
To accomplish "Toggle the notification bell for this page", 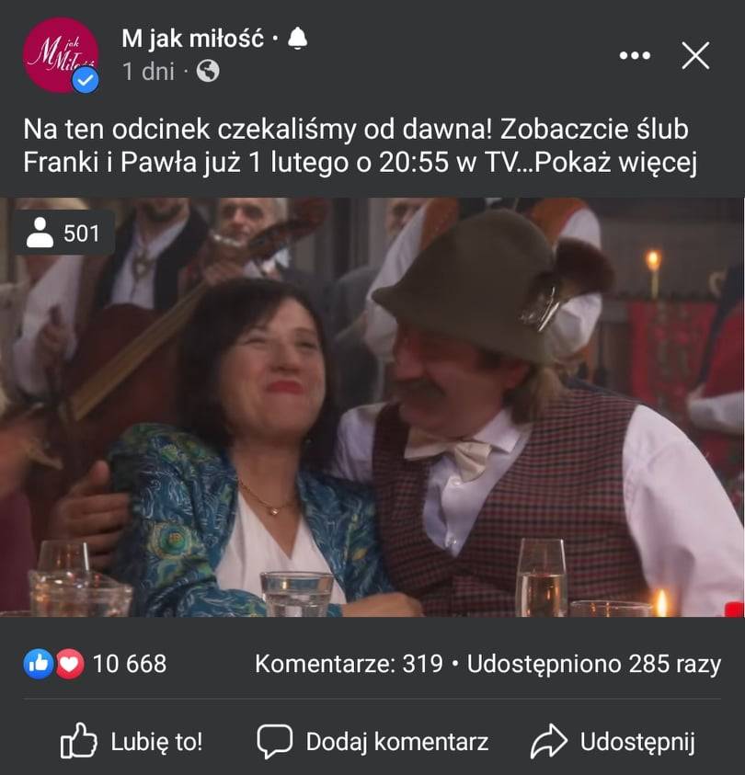I will (298, 39).
